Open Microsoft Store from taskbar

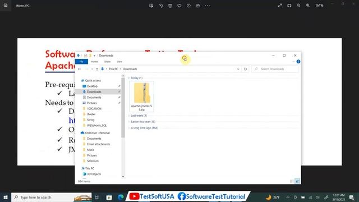[x=109, y=197]
